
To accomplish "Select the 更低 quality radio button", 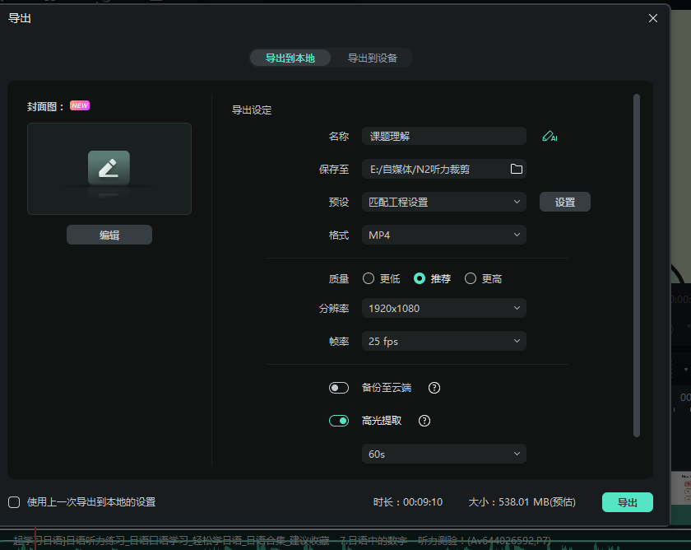I will point(369,278).
